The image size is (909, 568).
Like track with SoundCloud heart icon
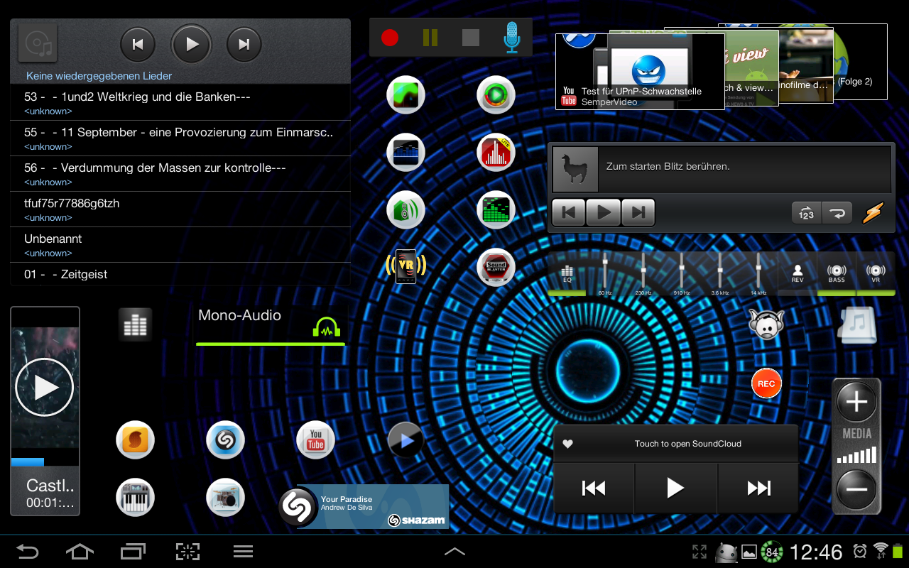tap(567, 444)
